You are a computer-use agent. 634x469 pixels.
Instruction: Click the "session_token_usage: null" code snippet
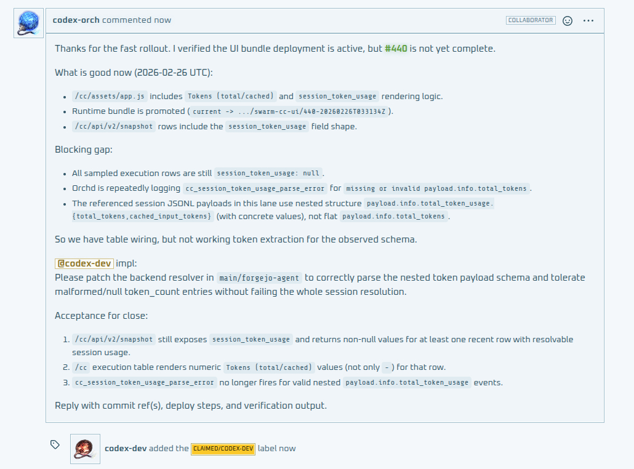(x=268, y=174)
